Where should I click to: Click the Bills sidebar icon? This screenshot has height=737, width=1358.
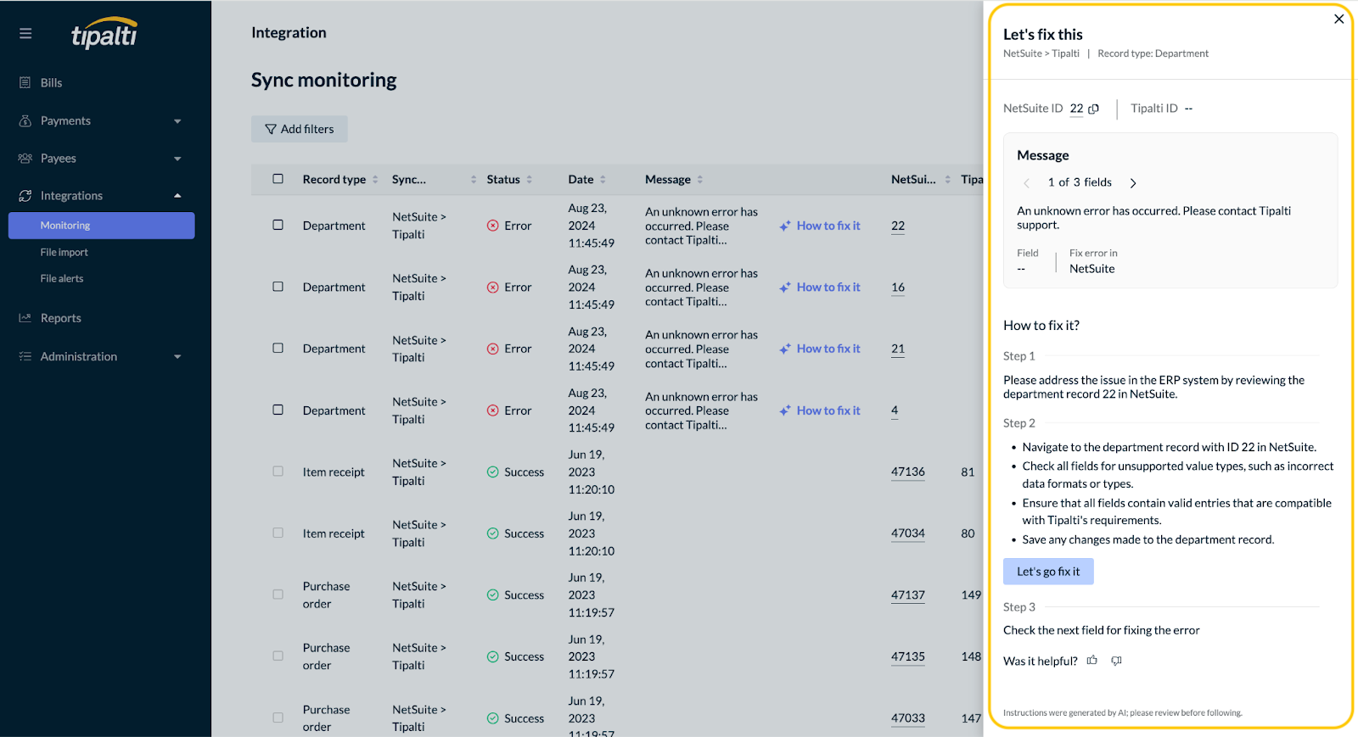click(25, 82)
